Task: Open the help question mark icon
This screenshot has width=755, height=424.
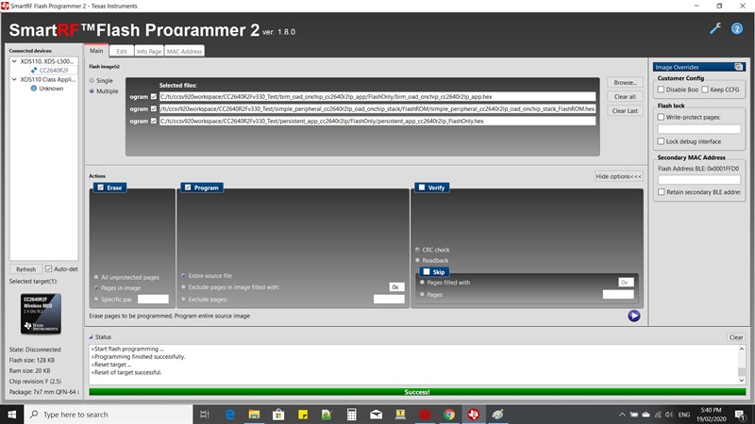Action: point(737,29)
